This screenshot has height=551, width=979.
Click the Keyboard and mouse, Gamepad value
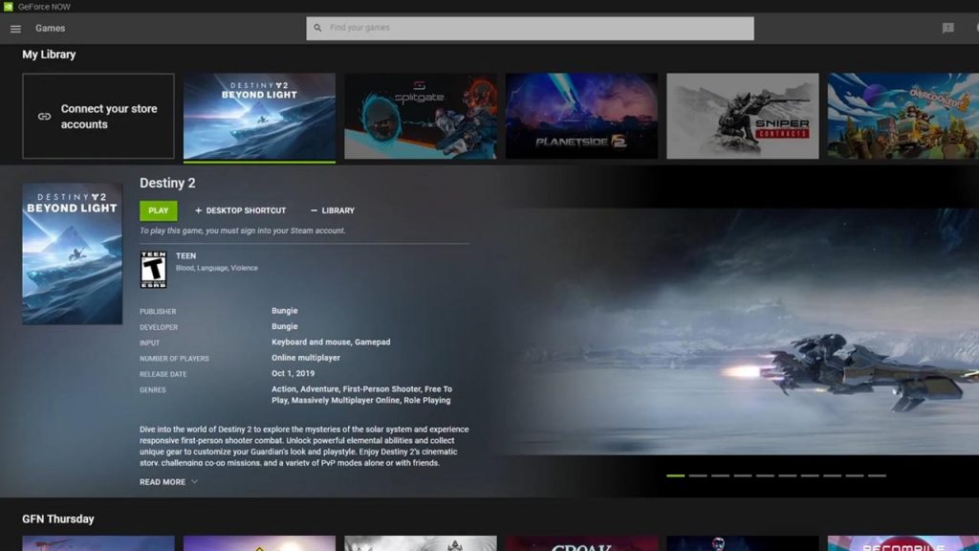pos(331,342)
